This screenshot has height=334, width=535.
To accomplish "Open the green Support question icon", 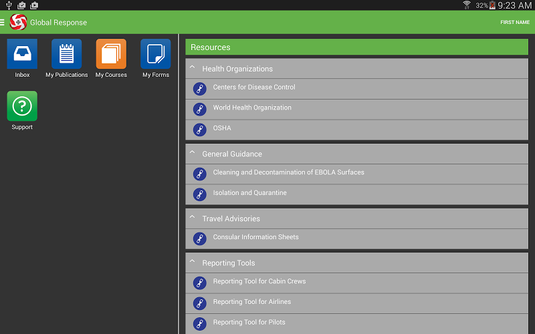I will (x=22, y=106).
